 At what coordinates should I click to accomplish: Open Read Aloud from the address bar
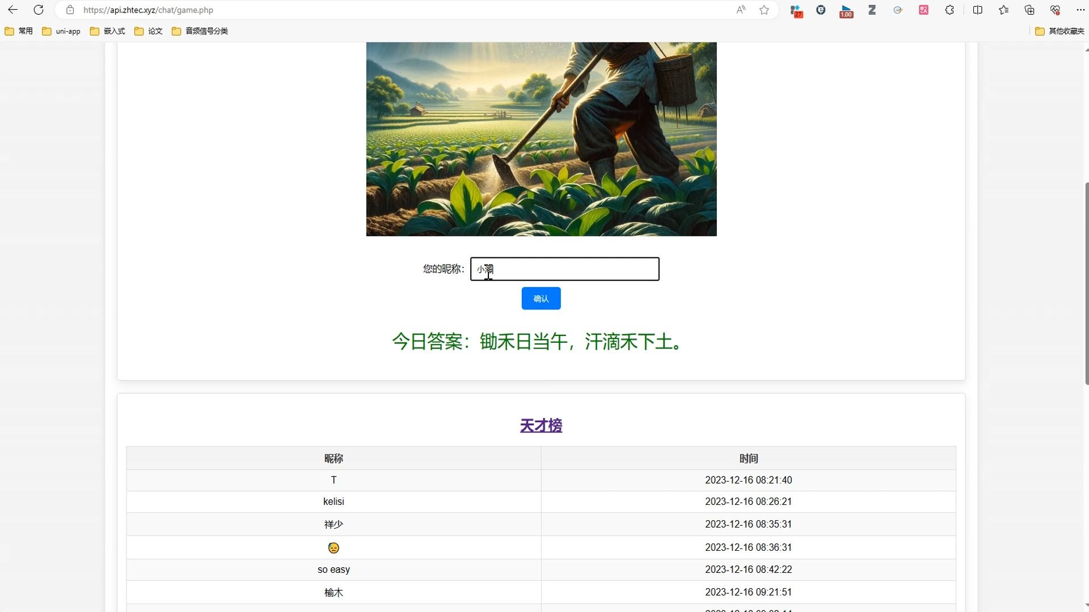[x=741, y=10]
